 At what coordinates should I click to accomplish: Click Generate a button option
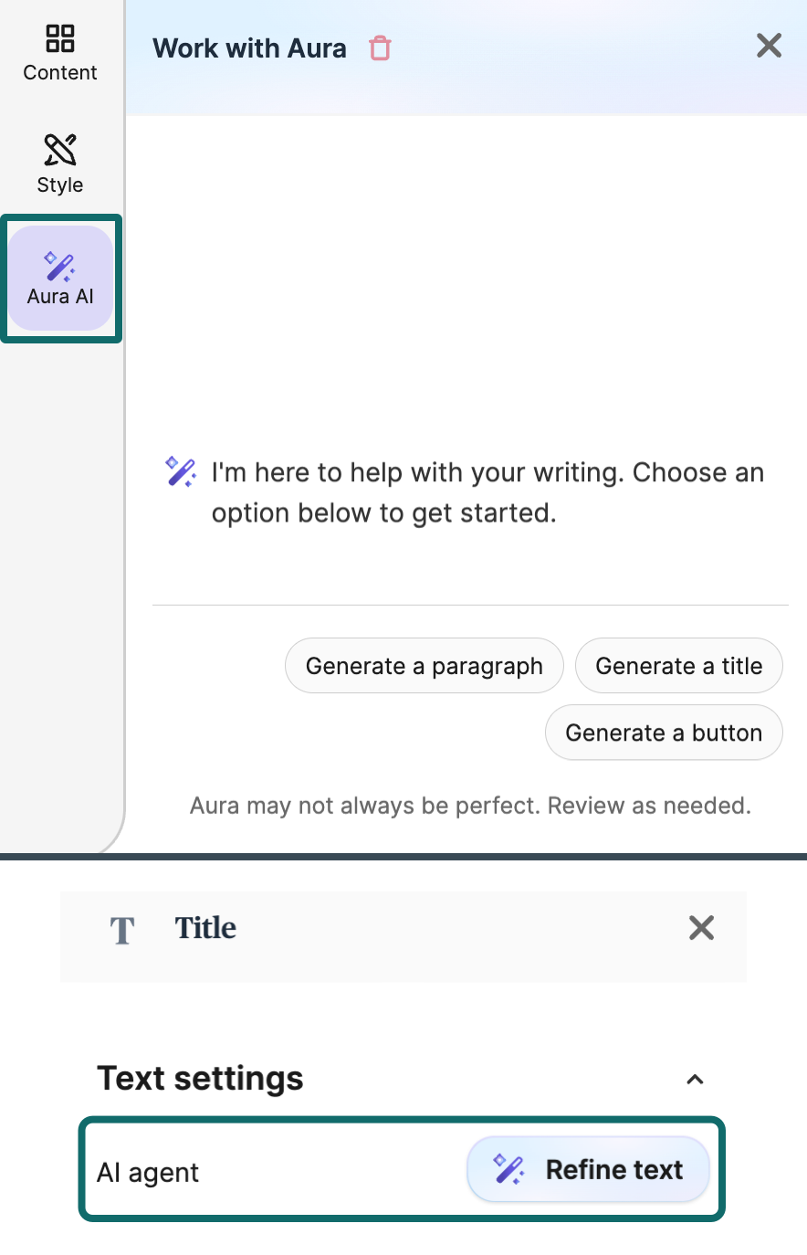[664, 733]
